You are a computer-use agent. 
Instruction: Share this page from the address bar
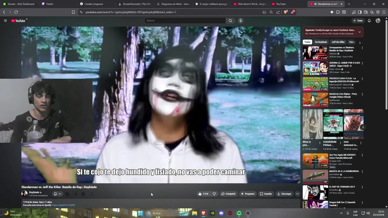tap(278, 12)
